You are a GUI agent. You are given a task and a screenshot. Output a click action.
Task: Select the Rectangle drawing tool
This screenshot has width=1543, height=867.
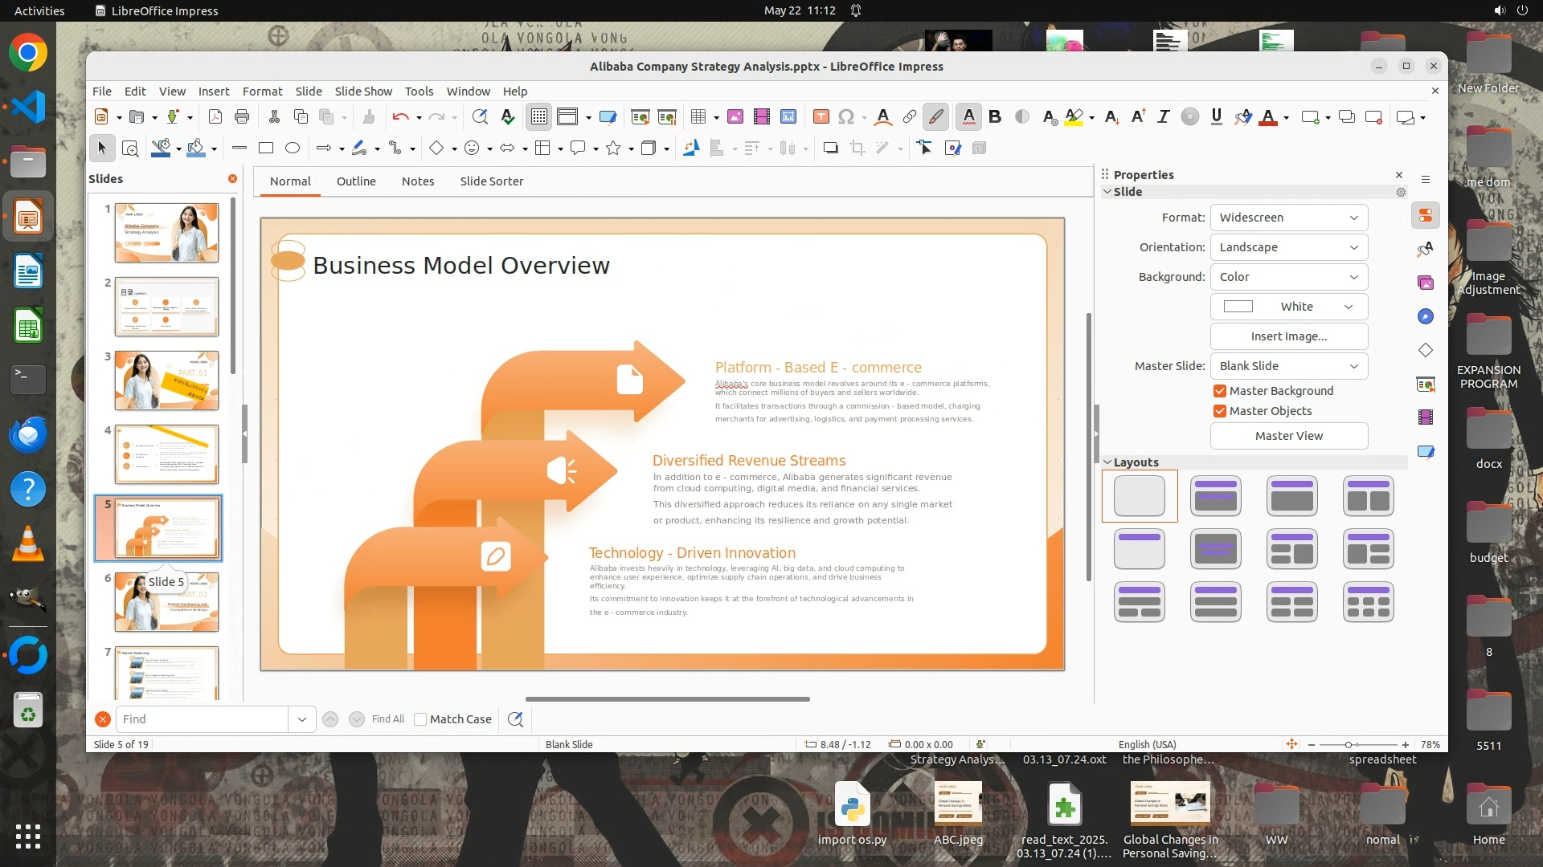[x=266, y=148]
